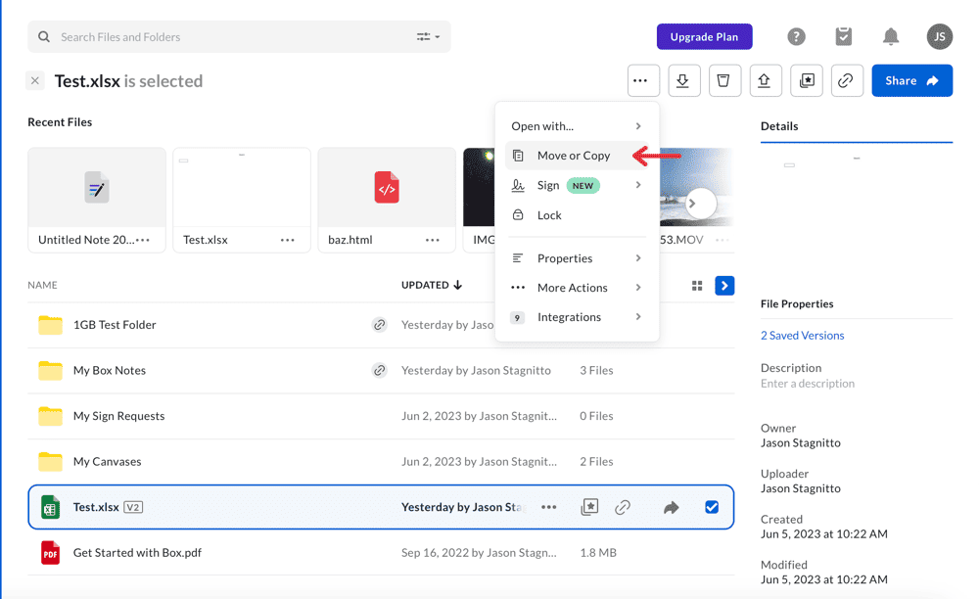The width and height of the screenshot is (979, 599).
Task: Upload a new version via toolbar icon
Action: click(x=766, y=80)
